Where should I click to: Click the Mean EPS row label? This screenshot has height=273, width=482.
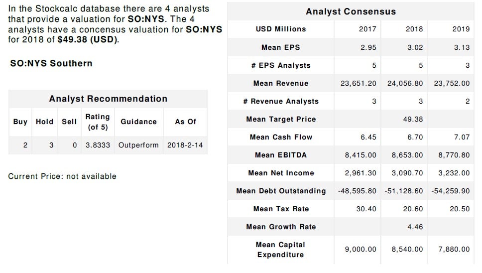[x=281, y=47]
